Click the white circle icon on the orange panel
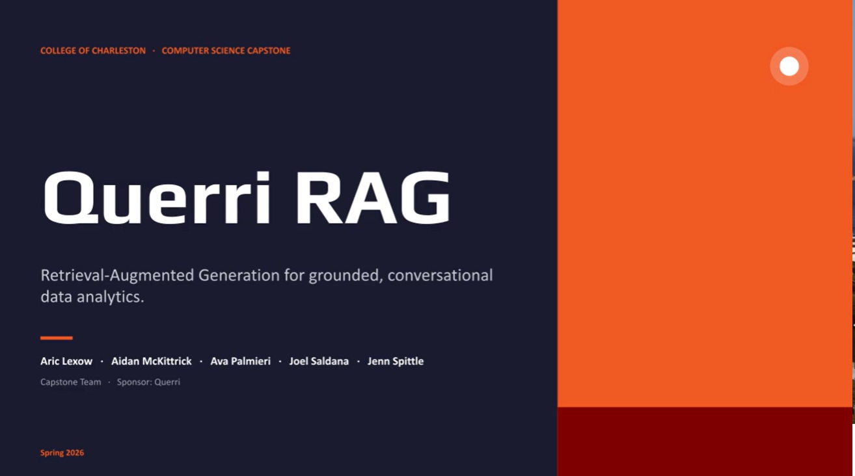 (x=789, y=66)
